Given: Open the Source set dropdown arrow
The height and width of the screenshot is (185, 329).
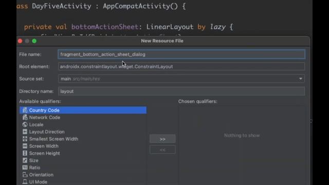Looking at the screenshot, I should pos(300,79).
